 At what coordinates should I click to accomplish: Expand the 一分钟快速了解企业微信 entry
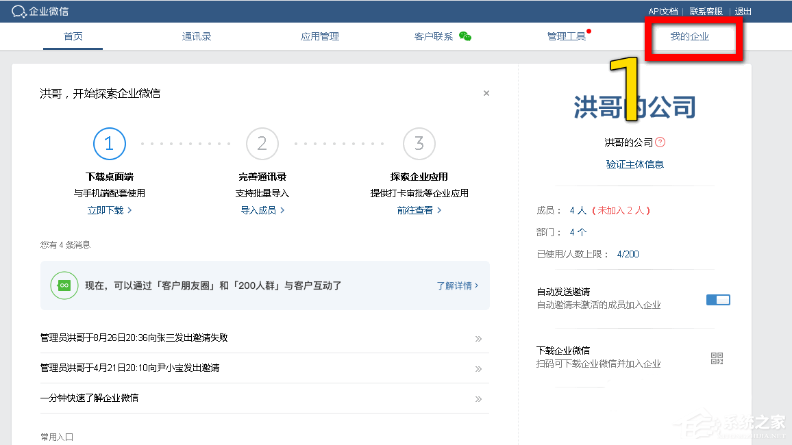478,398
